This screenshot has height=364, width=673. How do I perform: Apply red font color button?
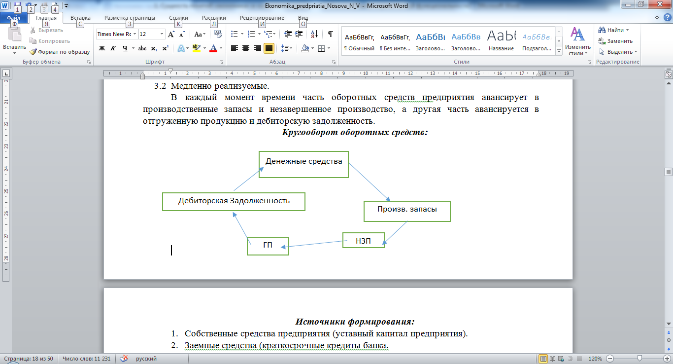coord(213,48)
